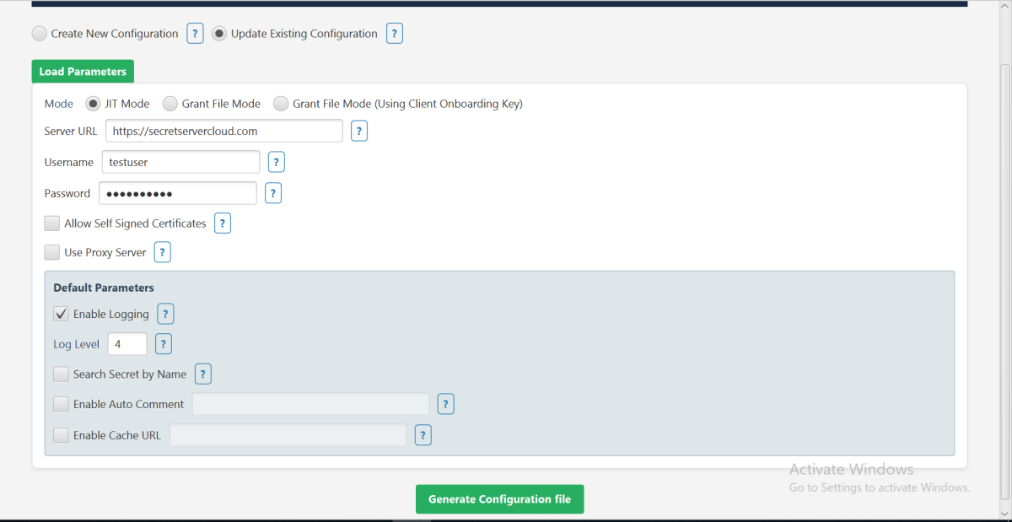Select Create New Configuration radio option
This screenshot has width=1012, height=522.
click(40, 34)
